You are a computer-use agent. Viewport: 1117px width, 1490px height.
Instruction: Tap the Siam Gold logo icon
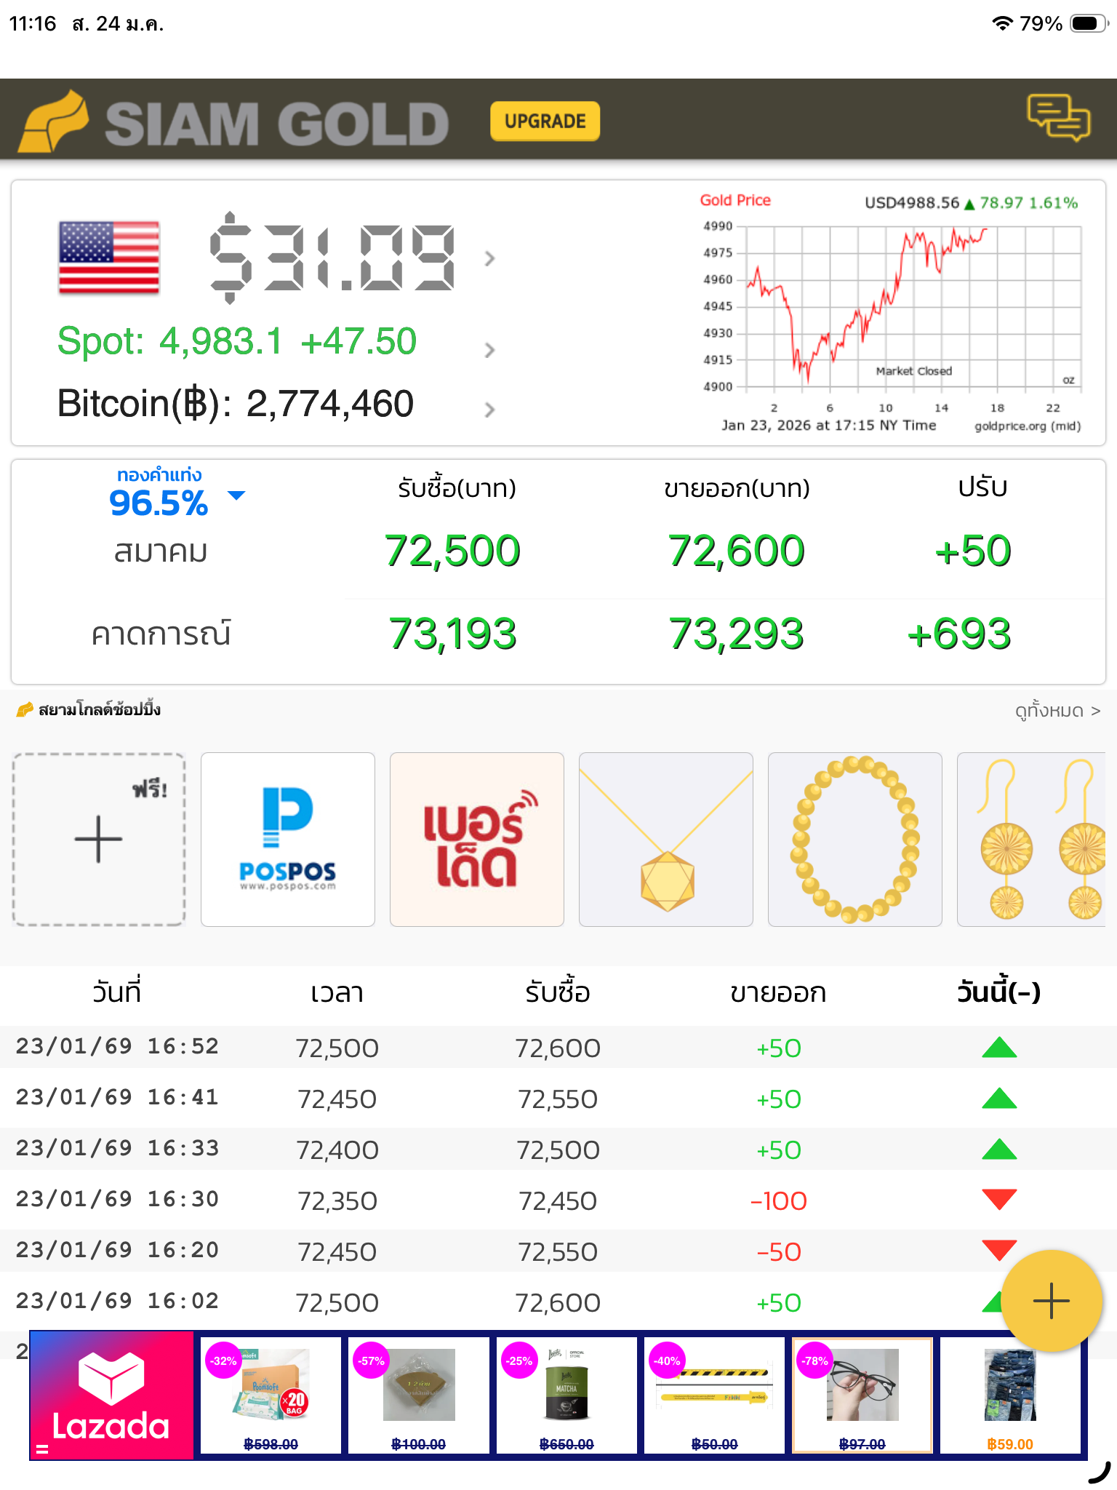[x=54, y=121]
